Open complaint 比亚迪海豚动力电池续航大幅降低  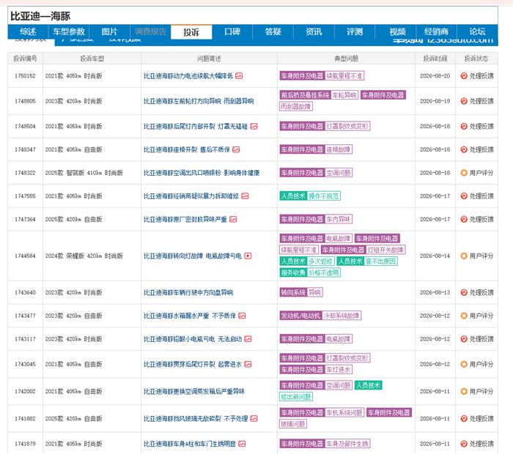[x=188, y=76]
